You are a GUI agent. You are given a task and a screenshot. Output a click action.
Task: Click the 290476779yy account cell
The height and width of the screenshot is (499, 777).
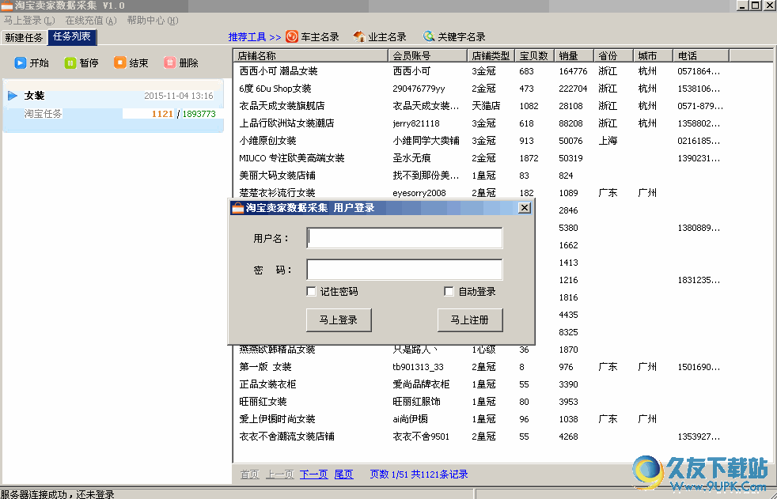[x=419, y=89]
